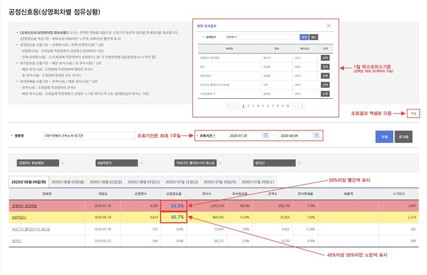427x275 pixels.
Task: Click the blue 검색 button in popup
Action: pyautogui.click(x=304, y=37)
